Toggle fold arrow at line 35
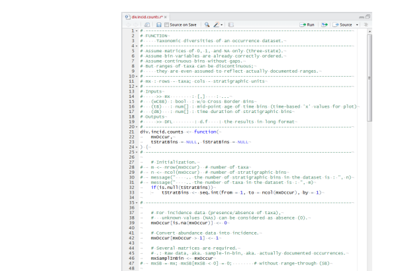Screen dimensions: 402x271 pos(136,202)
